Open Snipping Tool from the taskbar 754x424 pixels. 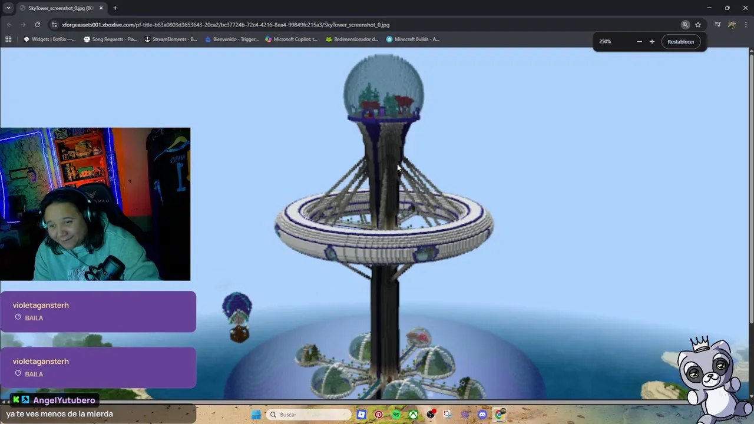click(x=448, y=415)
